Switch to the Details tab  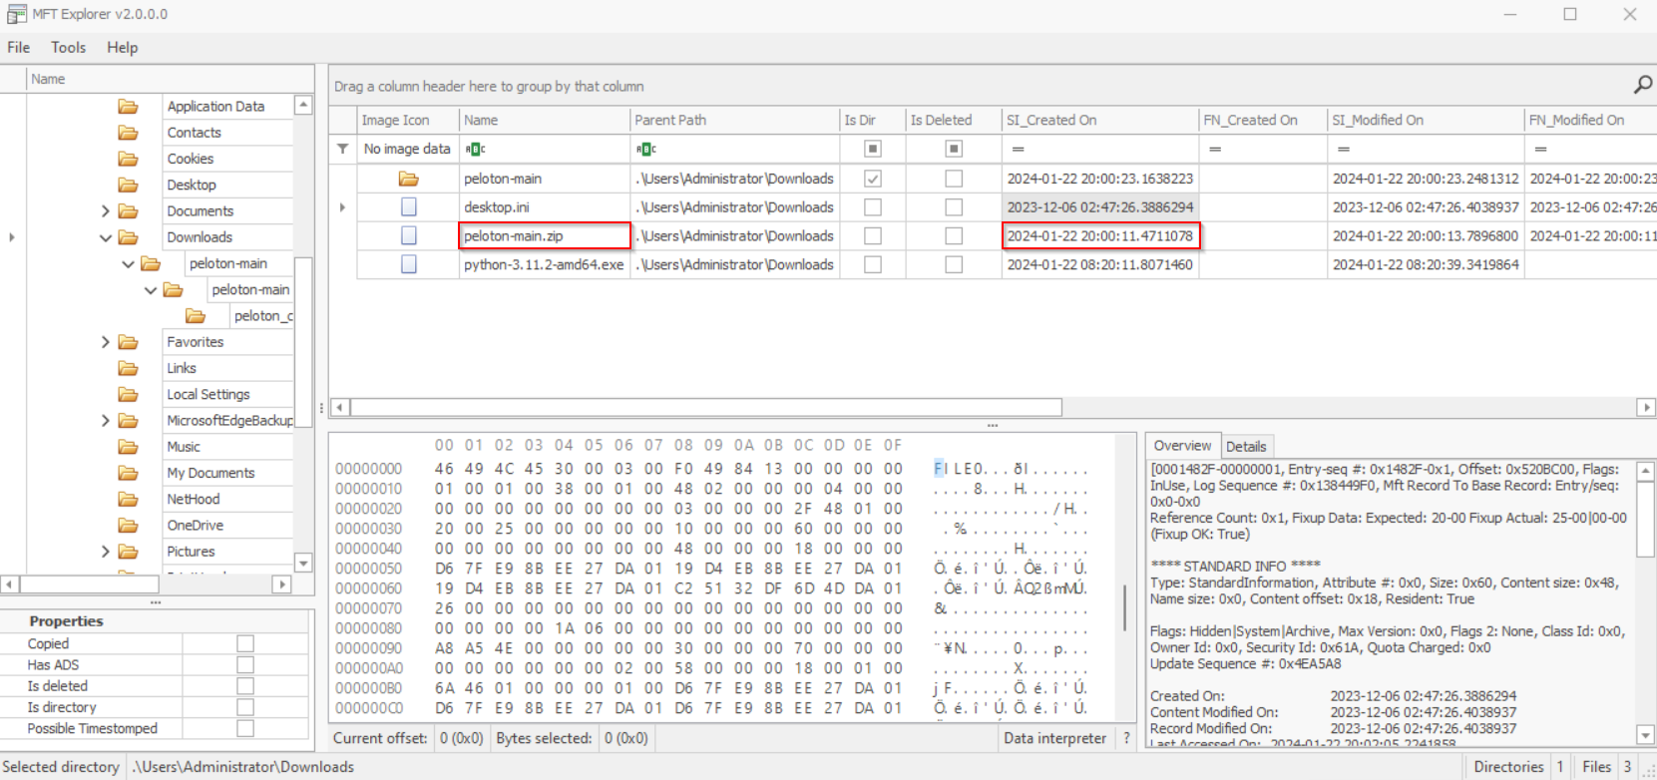point(1246,447)
